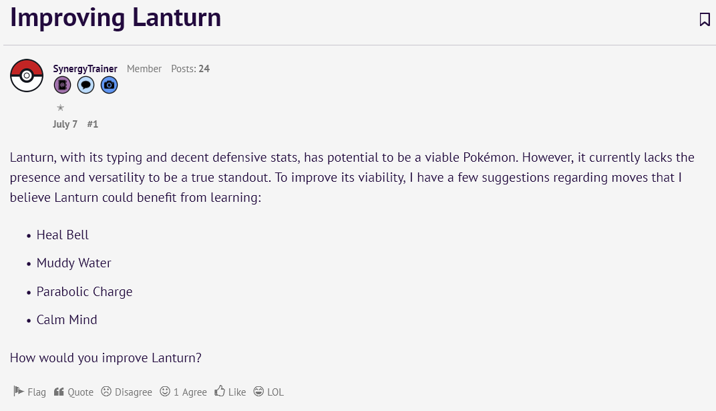Open SynergyTrainer's profile link

tap(85, 69)
